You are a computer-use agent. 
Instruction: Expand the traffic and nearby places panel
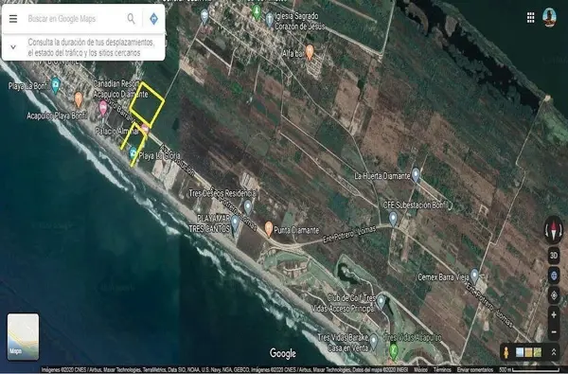click(13, 47)
